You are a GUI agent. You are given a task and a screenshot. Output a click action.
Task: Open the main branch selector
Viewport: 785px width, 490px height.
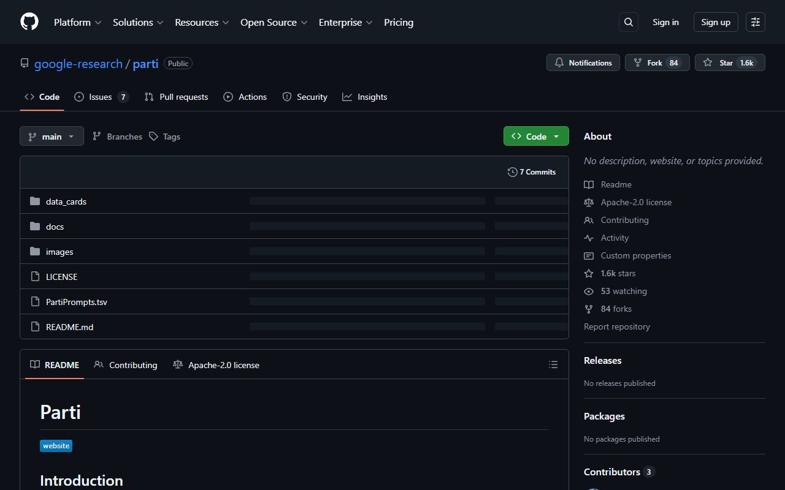tap(52, 136)
